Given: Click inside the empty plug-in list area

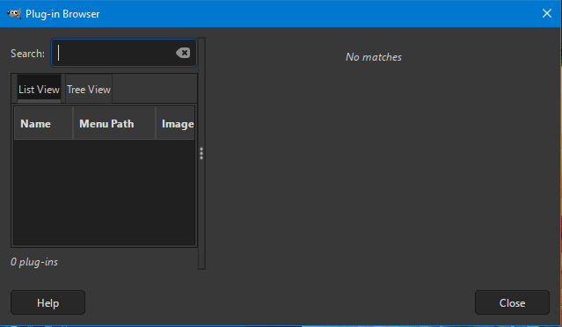Looking at the screenshot, I should point(105,193).
